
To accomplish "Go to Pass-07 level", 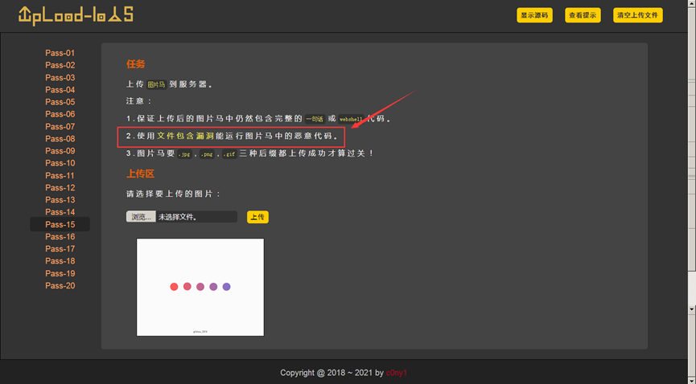I will pyautogui.click(x=60, y=126).
